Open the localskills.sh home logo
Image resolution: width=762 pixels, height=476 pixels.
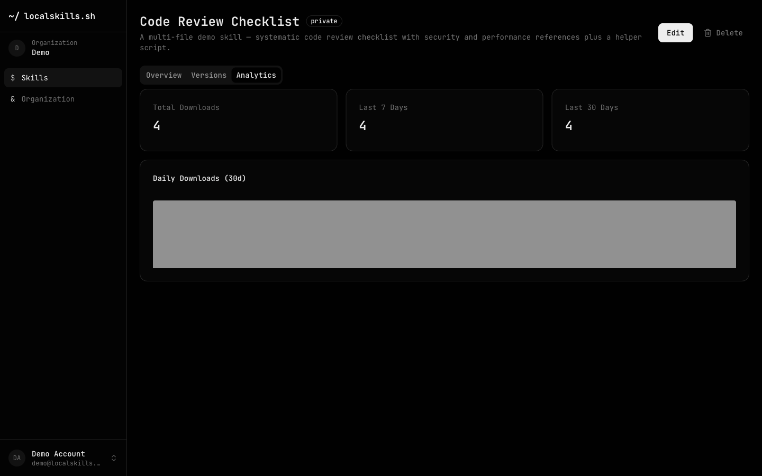tap(52, 16)
